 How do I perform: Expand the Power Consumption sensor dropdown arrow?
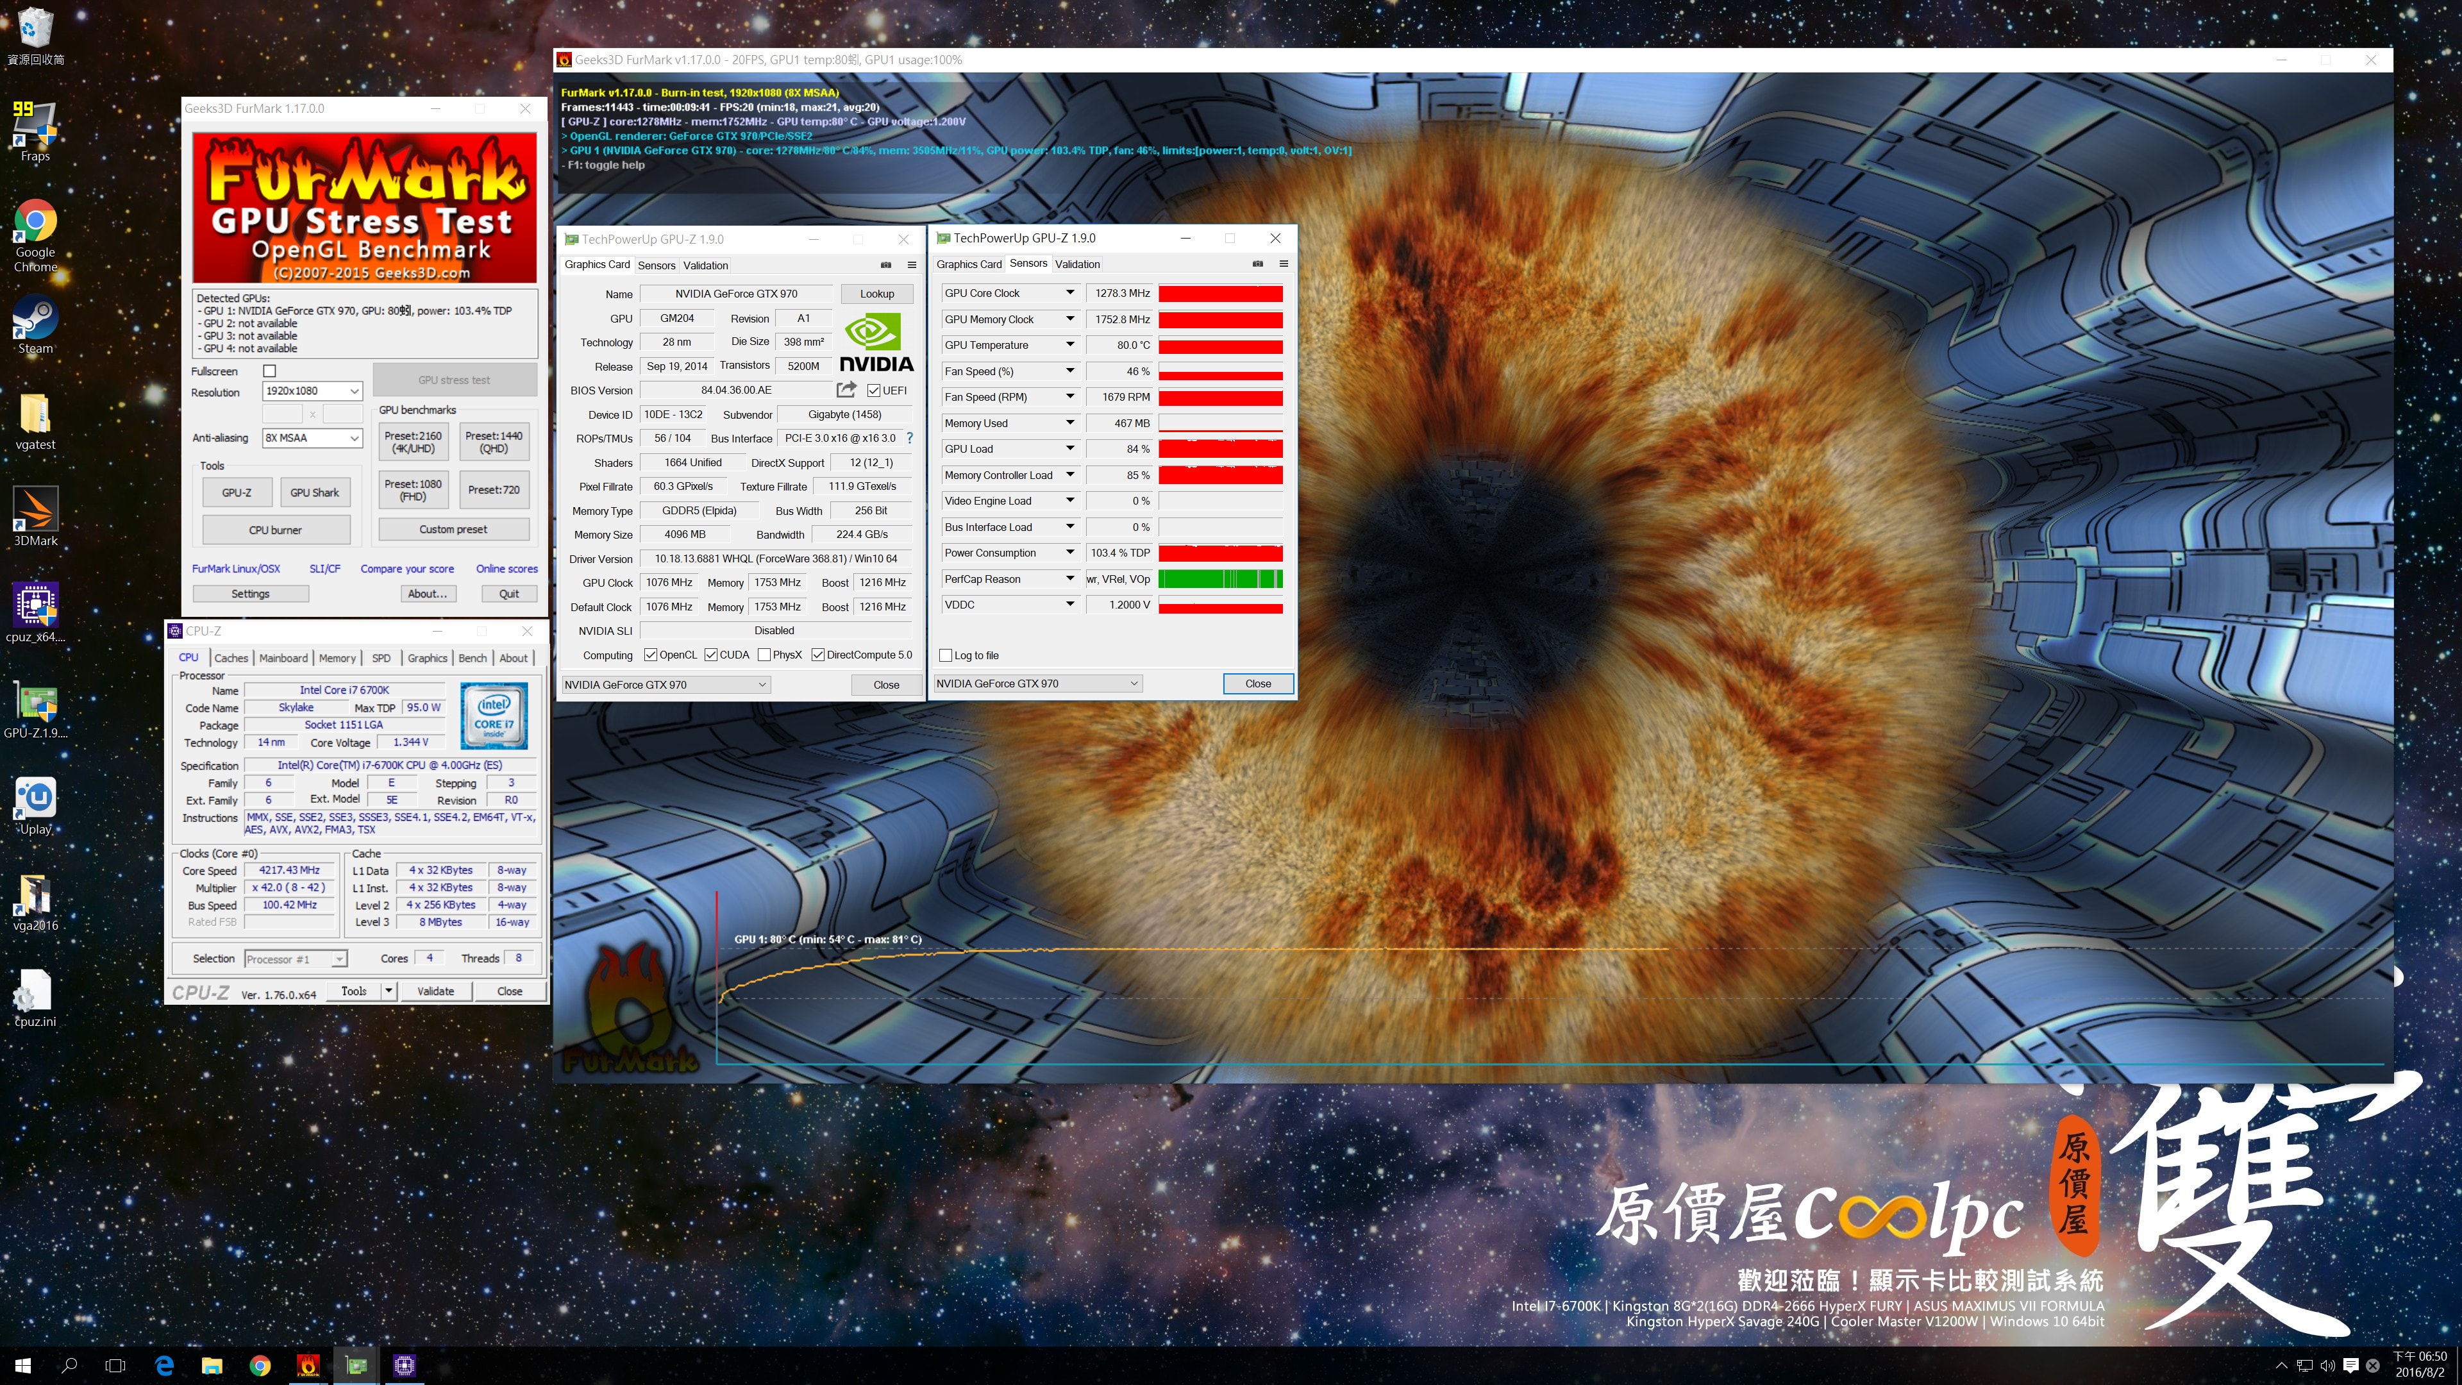tap(1071, 553)
